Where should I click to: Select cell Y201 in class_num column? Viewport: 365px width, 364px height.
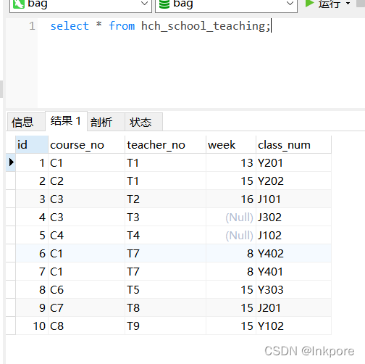pos(293,162)
